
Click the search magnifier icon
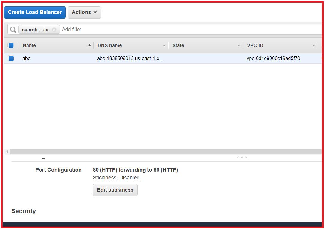point(12,29)
